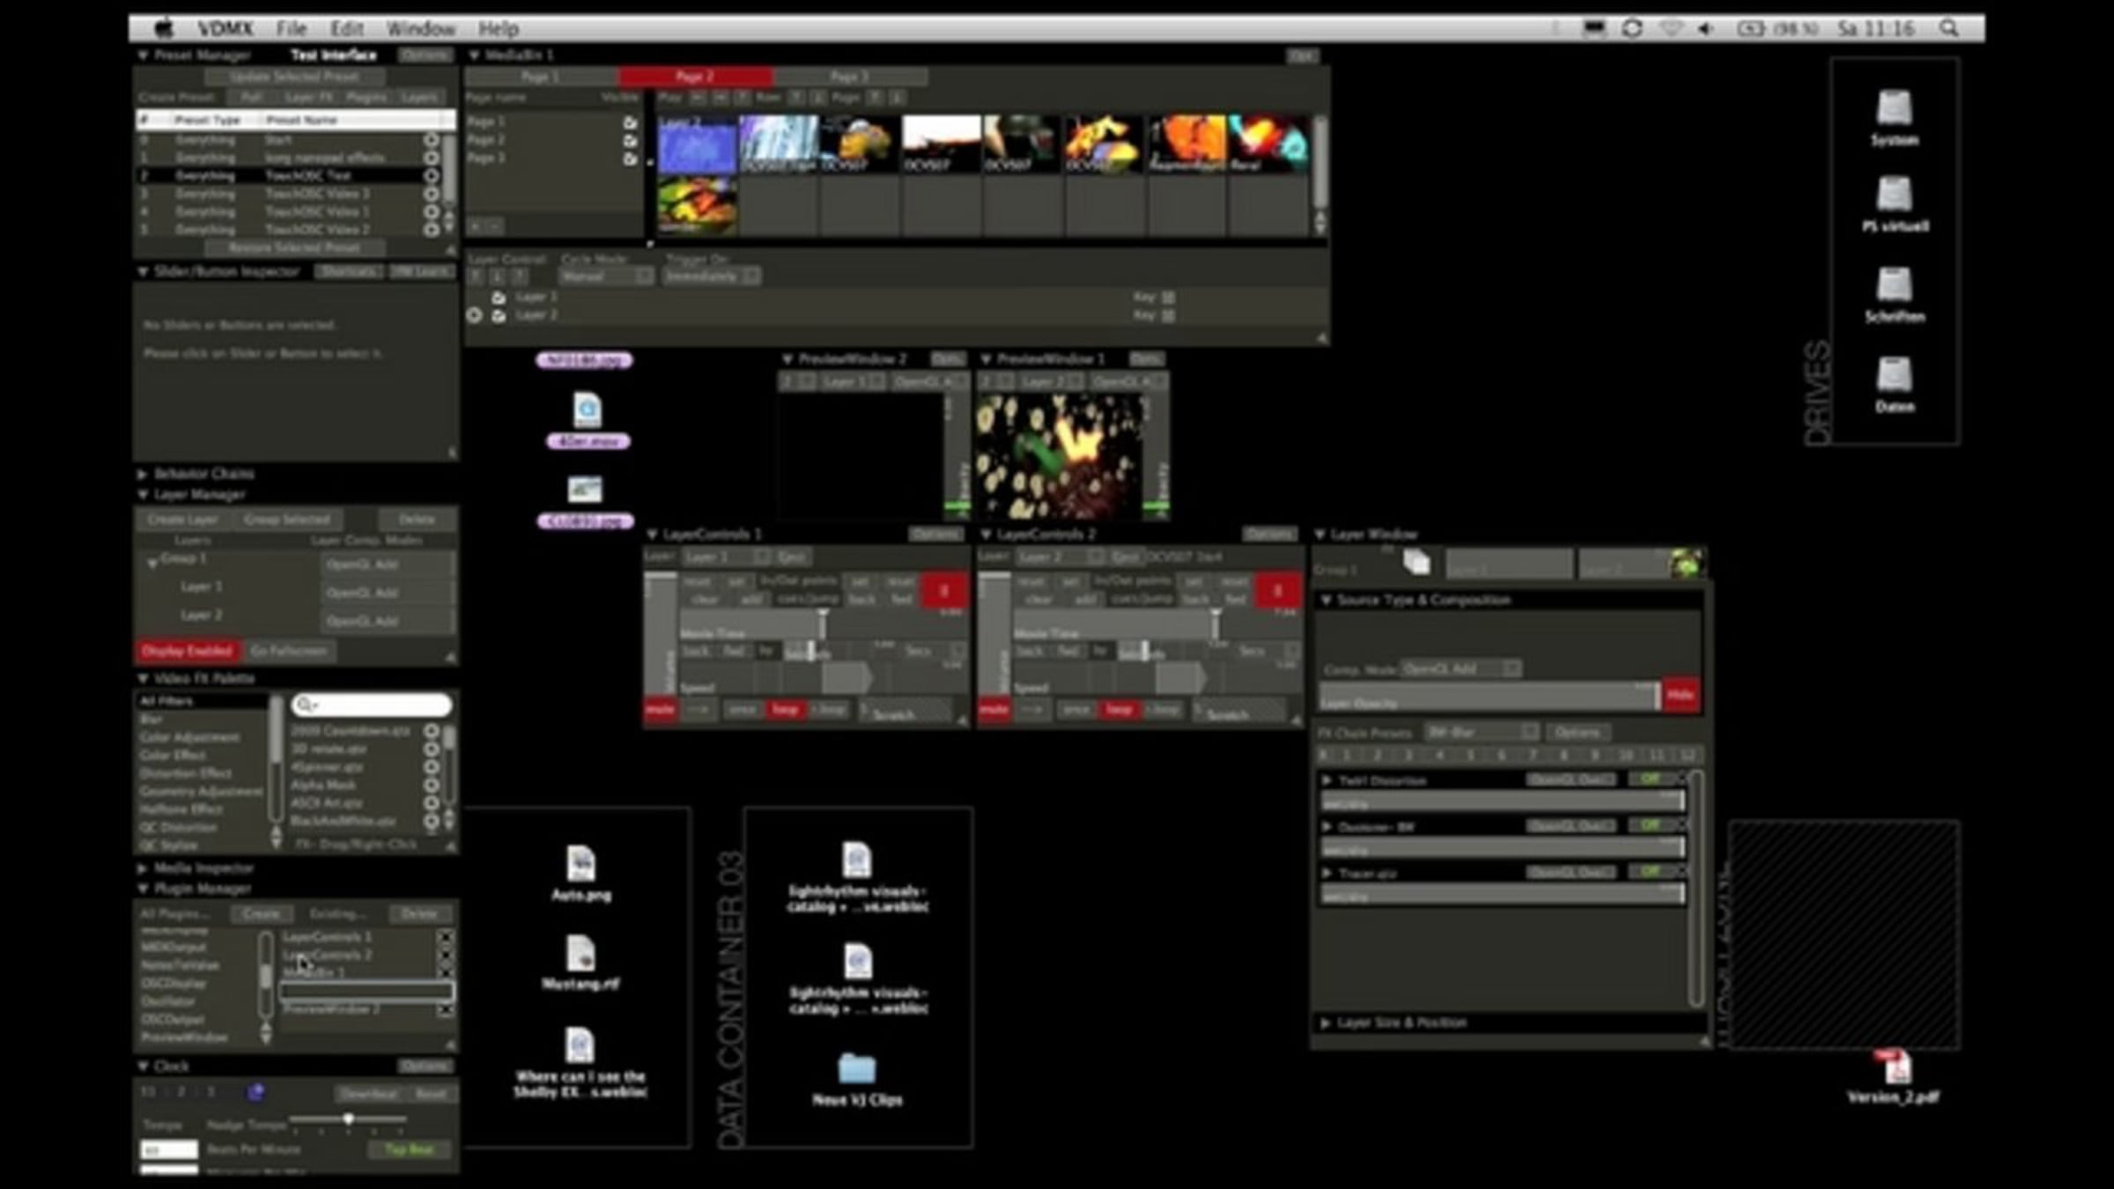Select the Auto.png file icon
The width and height of the screenshot is (2114, 1189).
pyautogui.click(x=580, y=863)
